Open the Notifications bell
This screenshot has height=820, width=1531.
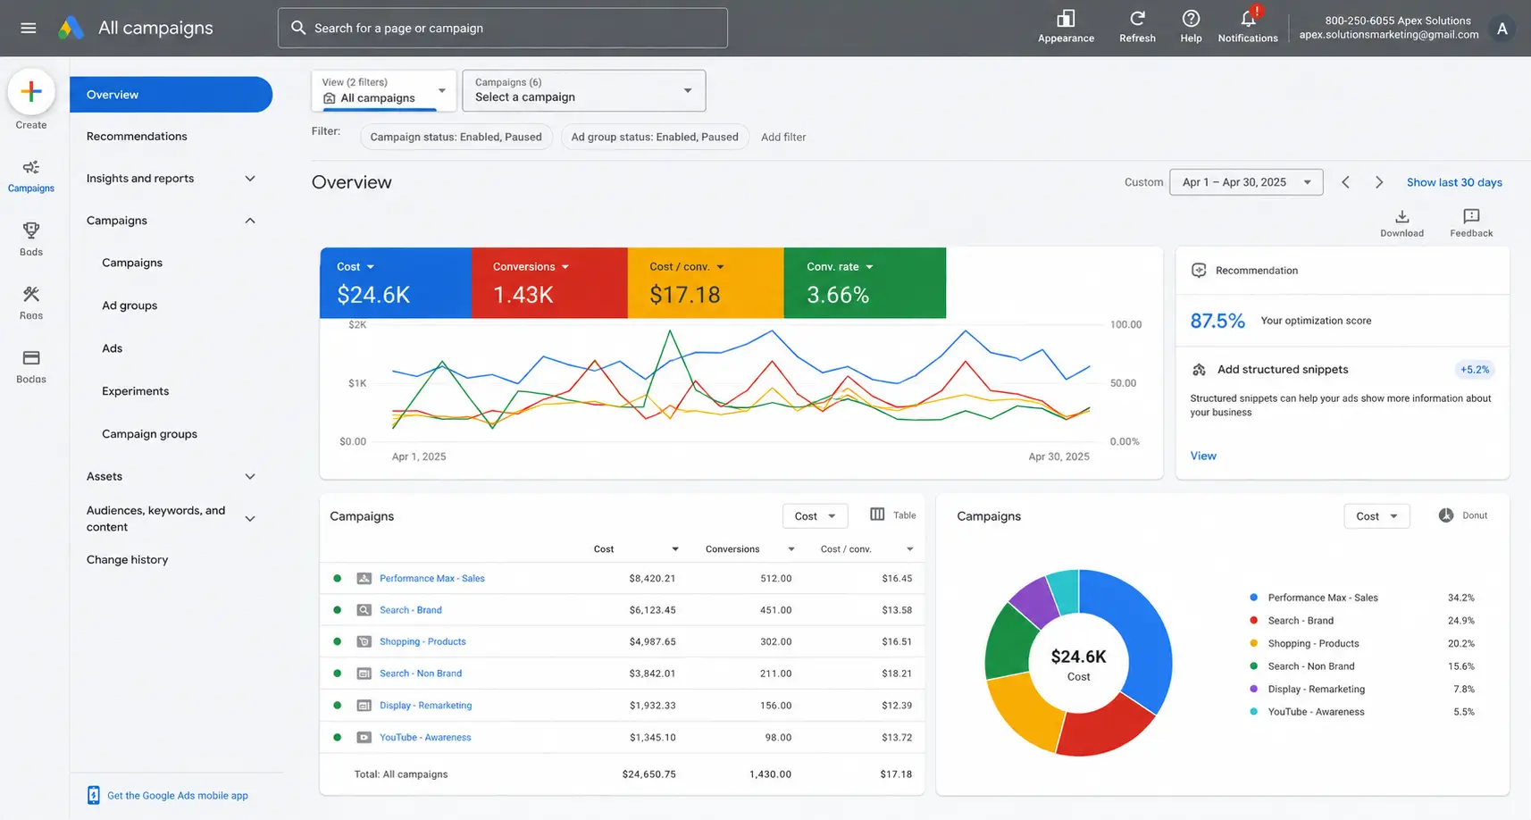point(1248,18)
